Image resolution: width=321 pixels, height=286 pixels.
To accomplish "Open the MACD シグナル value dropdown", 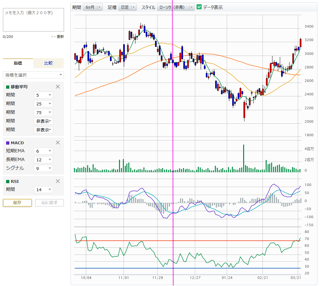I will (x=43, y=168).
